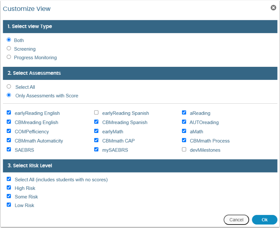Uncheck the High Risk level

pos(9,188)
